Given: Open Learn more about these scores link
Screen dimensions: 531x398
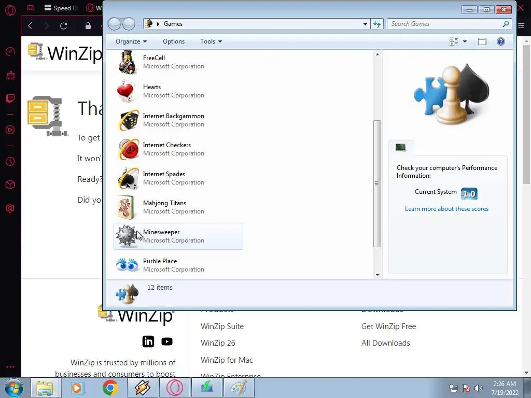Looking at the screenshot, I should point(446,209).
